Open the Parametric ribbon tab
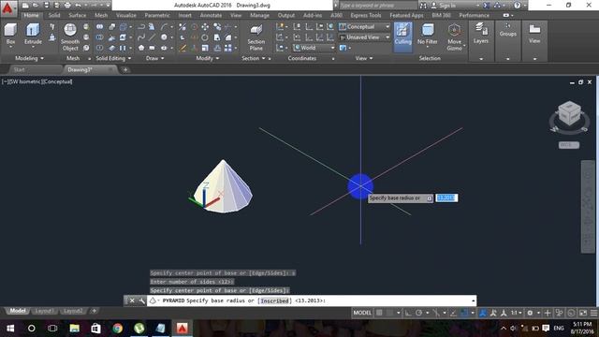The height and width of the screenshot is (337, 599). point(157,15)
